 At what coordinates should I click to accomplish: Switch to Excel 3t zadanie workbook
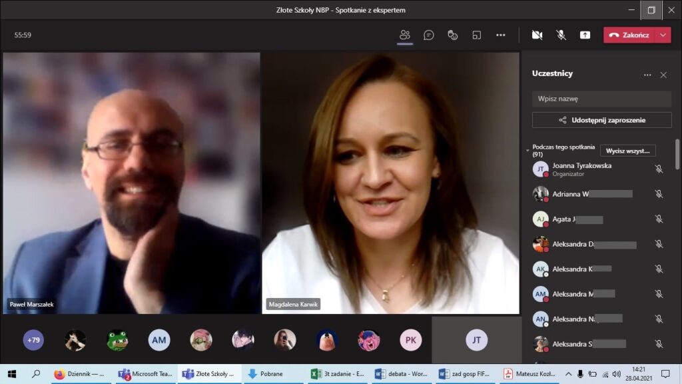coord(337,374)
